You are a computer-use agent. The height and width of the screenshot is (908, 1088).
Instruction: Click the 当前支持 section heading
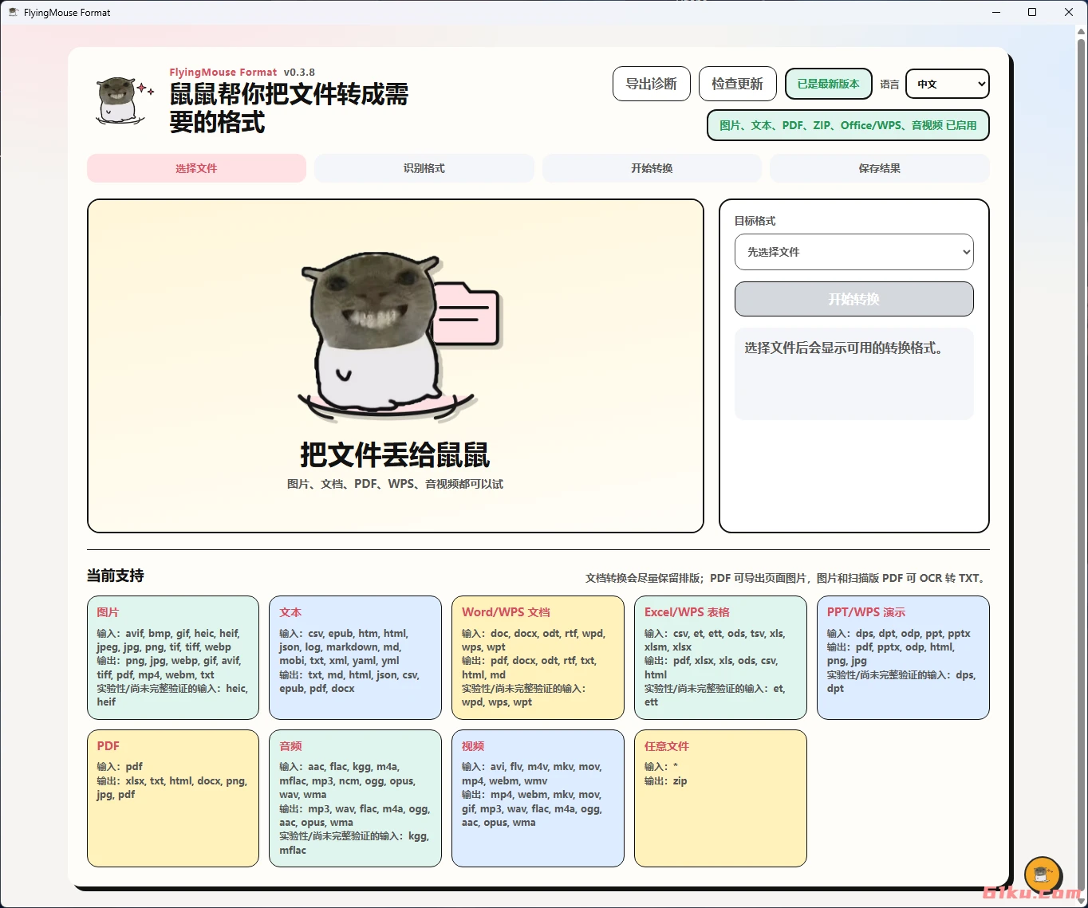pos(116,576)
